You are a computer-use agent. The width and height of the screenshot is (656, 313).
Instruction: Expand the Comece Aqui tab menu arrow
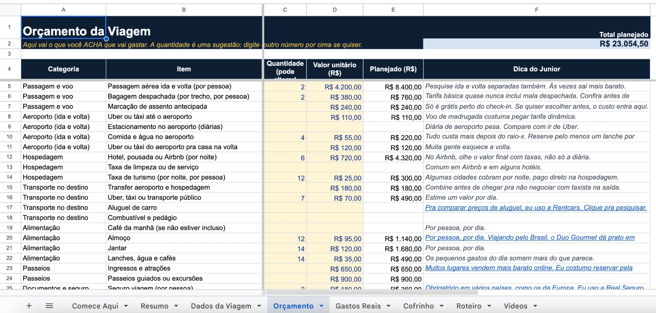pos(126,306)
